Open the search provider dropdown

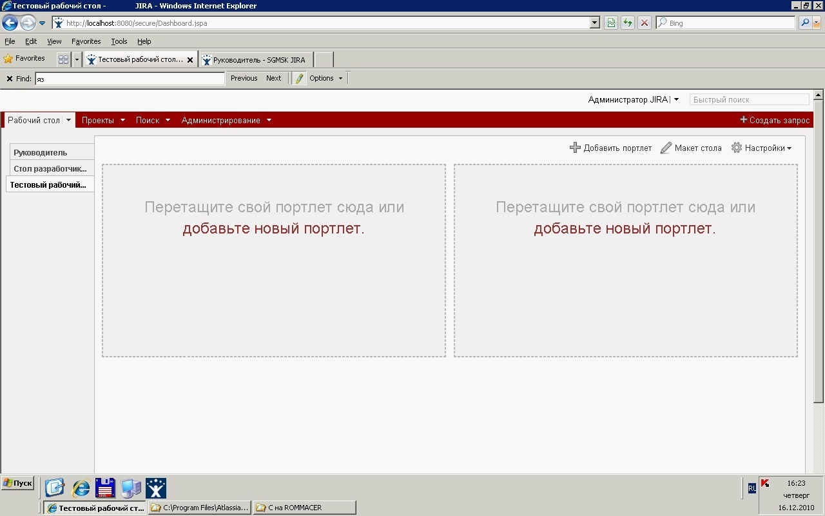tap(817, 23)
